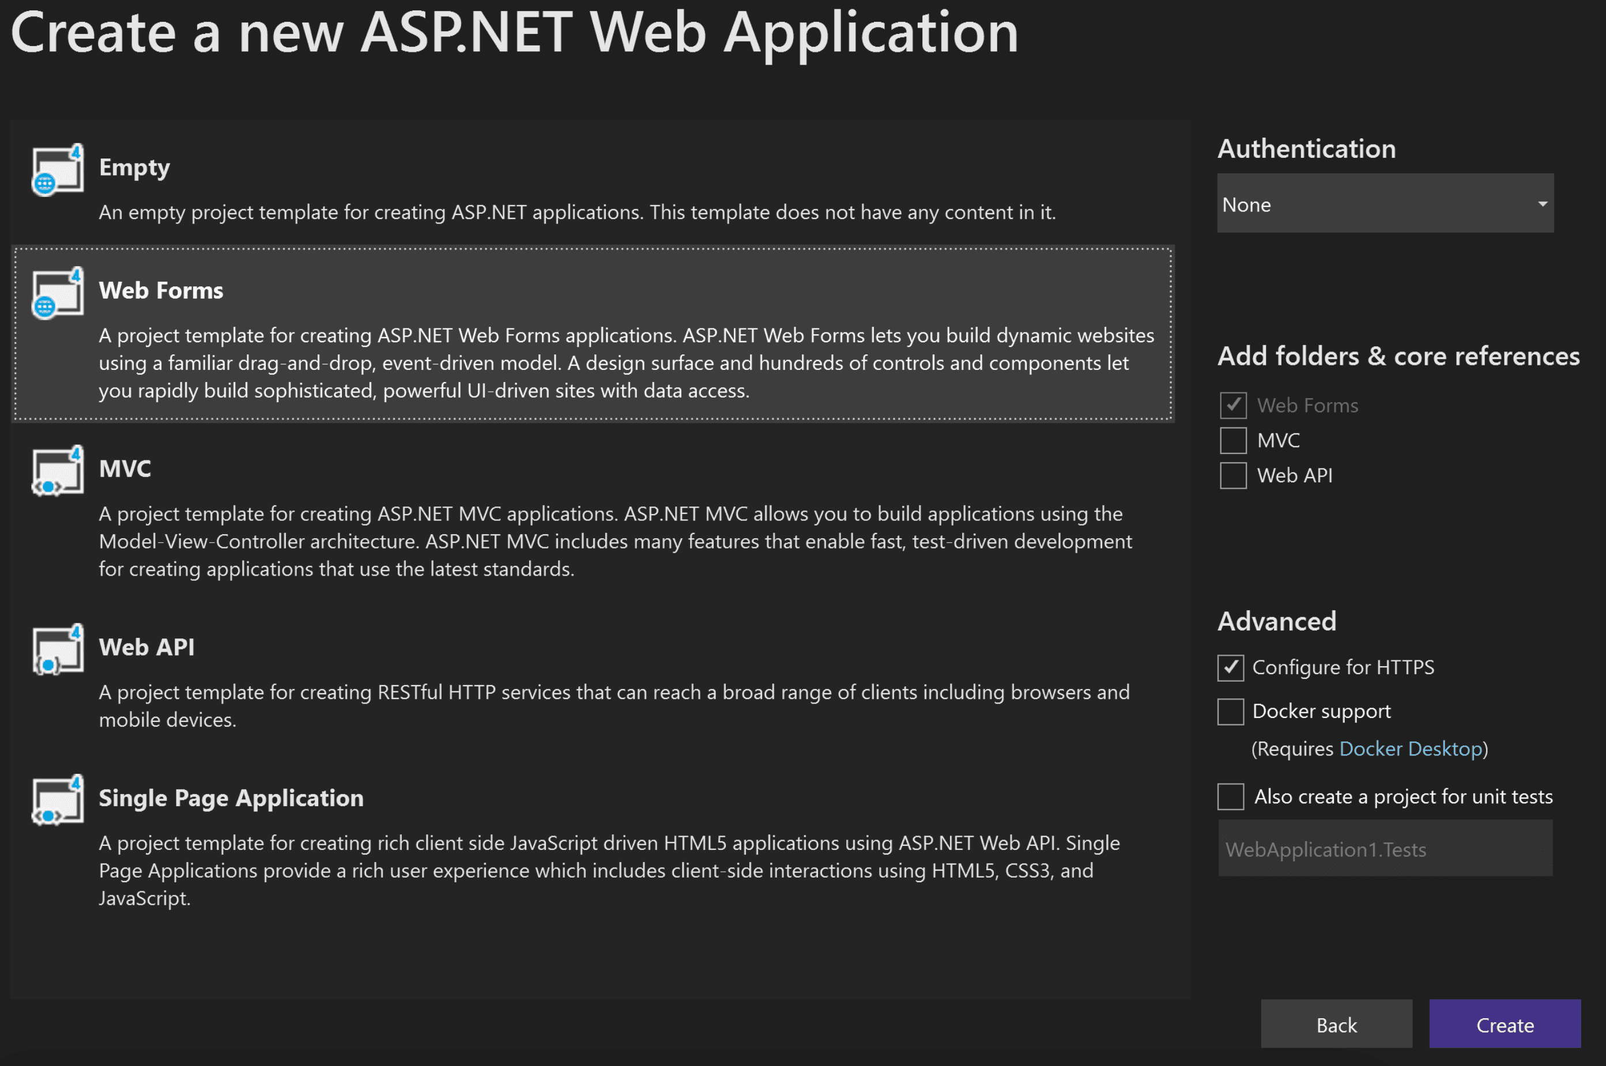
Task: Go back with the Back button
Action: 1336,1024
